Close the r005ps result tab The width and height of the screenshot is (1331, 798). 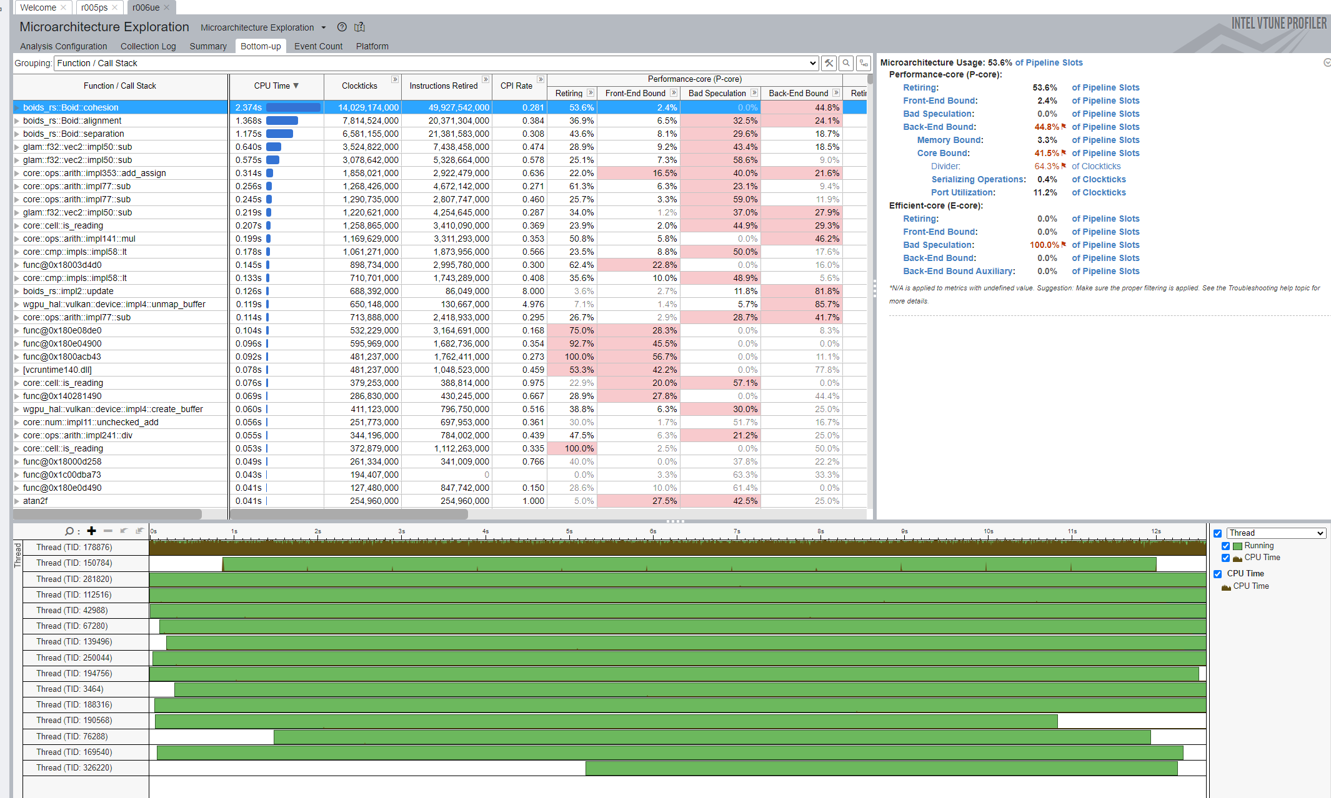pyautogui.click(x=114, y=7)
